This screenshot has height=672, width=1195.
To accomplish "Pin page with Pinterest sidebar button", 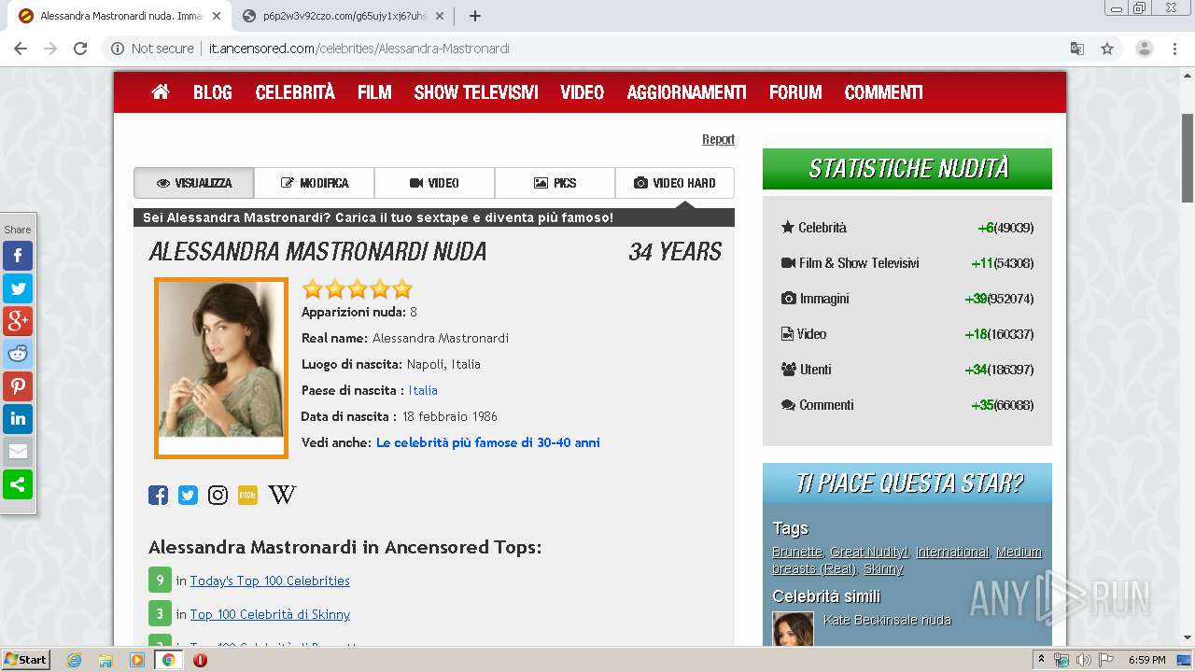I will pos(18,386).
